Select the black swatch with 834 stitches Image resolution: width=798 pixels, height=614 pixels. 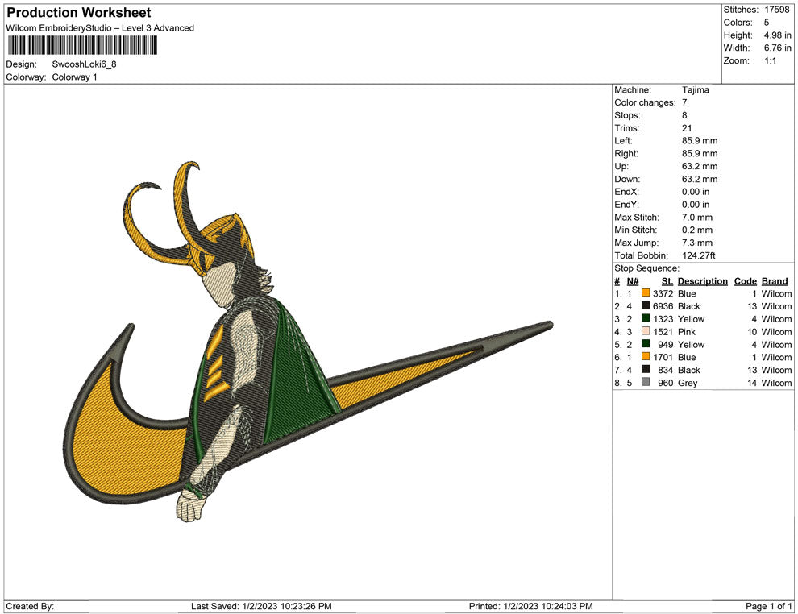point(646,370)
